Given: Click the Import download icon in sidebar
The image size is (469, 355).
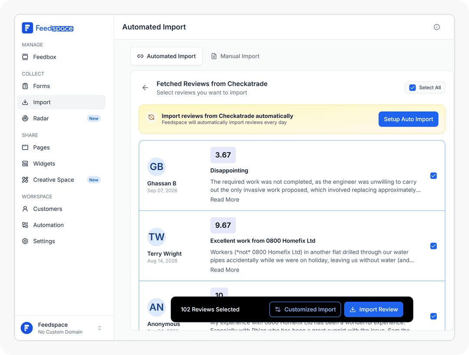Looking at the screenshot, I should coord(25,102).
